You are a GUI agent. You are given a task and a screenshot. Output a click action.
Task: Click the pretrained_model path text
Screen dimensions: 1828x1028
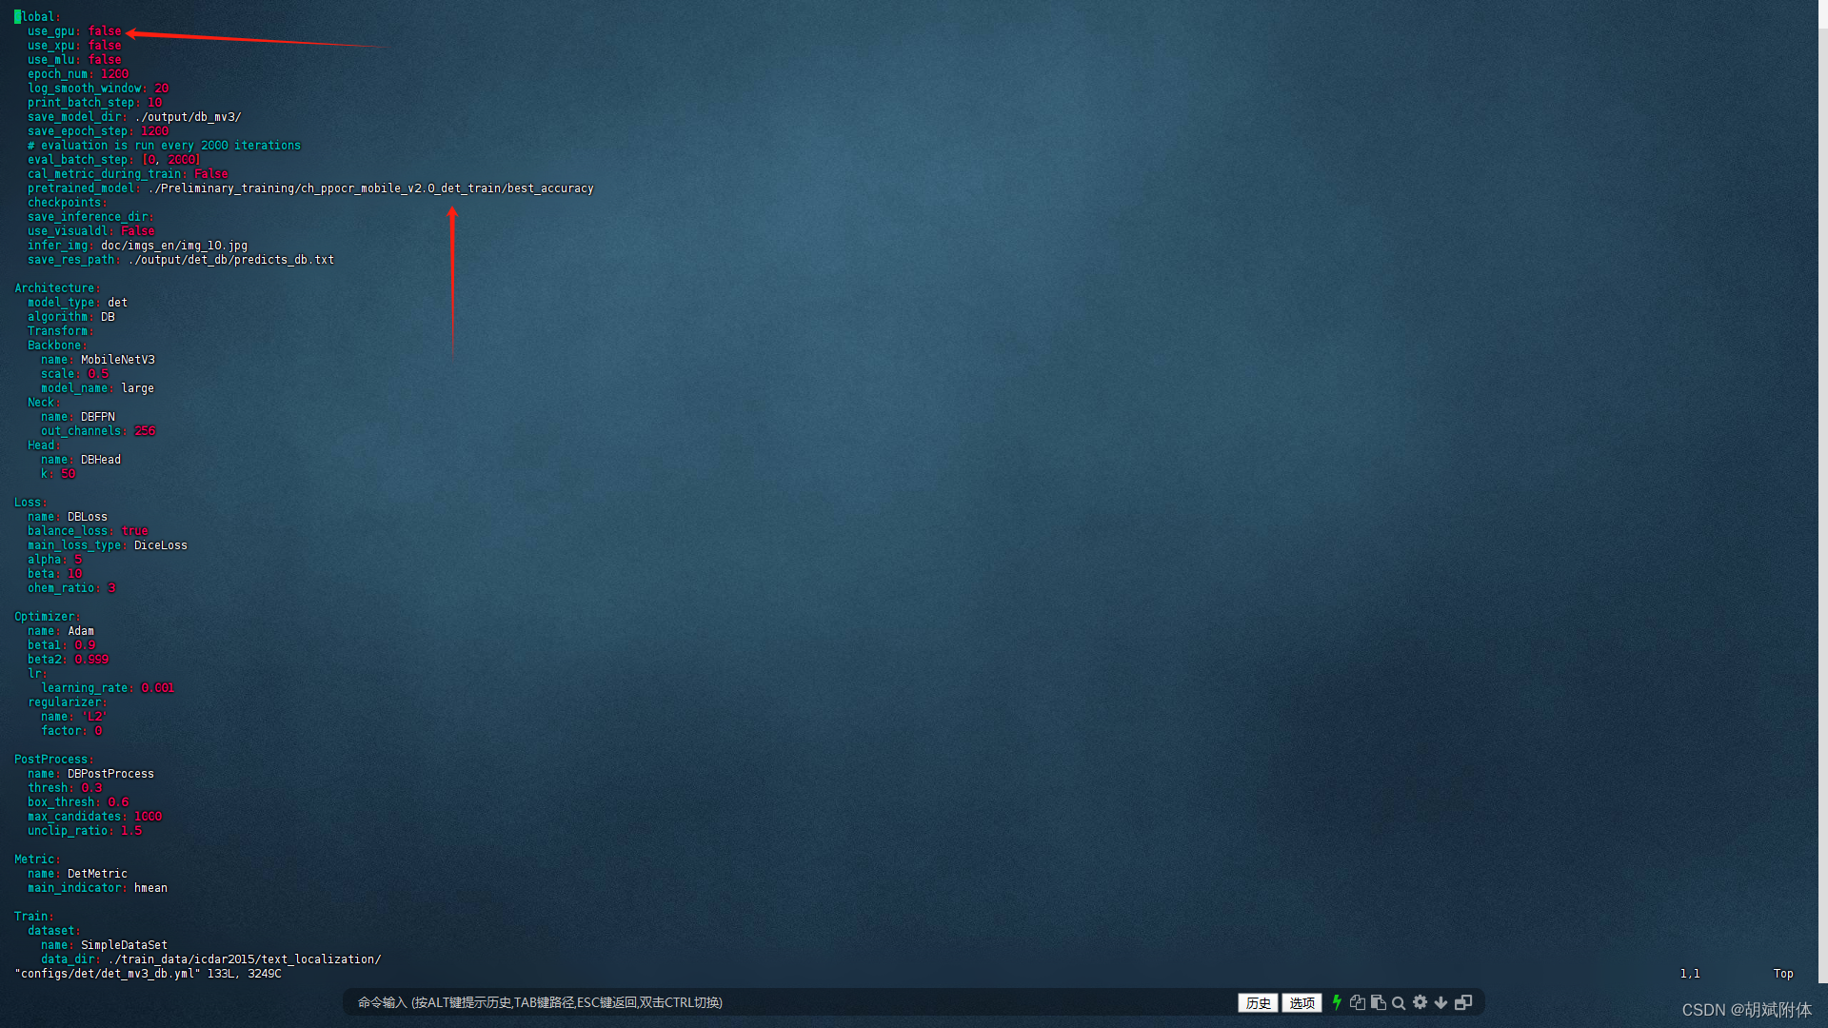(x=370, y=188)
